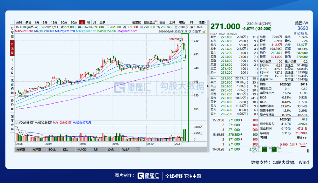
Task: Click the red ellipsis at the end of quote bar
Action: pyautogui.click(x=206, y=27)
